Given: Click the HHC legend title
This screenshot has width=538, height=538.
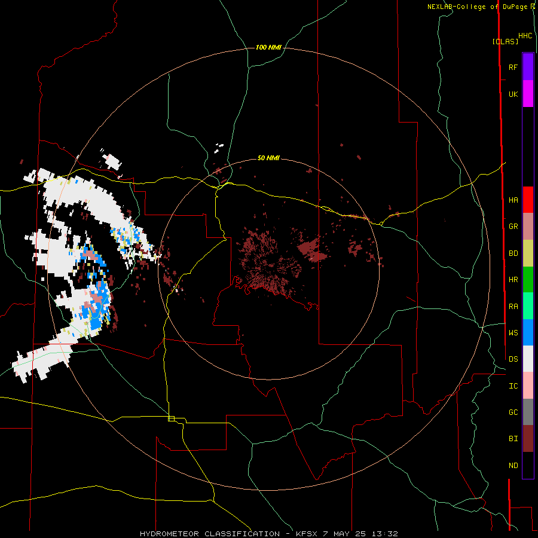Looking at the screenshot, I should click(x=525, y=36).
